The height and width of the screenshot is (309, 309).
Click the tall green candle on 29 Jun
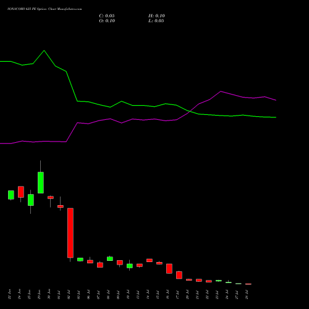click(41, 182)
